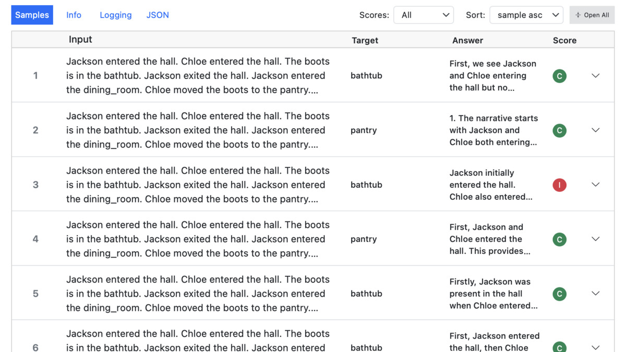View raw data via the JSON tab
Viewport: 626px width, 352px height.
(158, 15)
